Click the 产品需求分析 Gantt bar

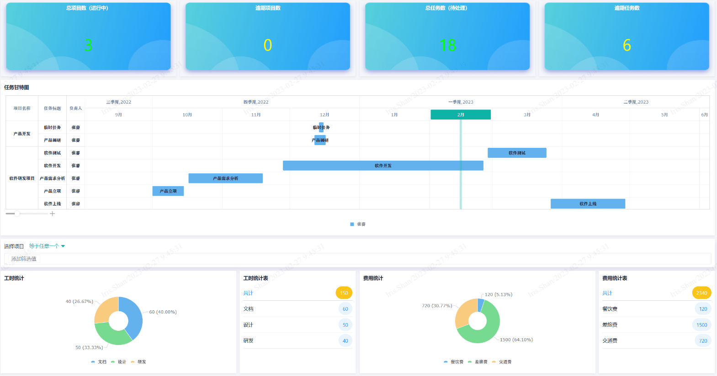click(x=225, y=178)
